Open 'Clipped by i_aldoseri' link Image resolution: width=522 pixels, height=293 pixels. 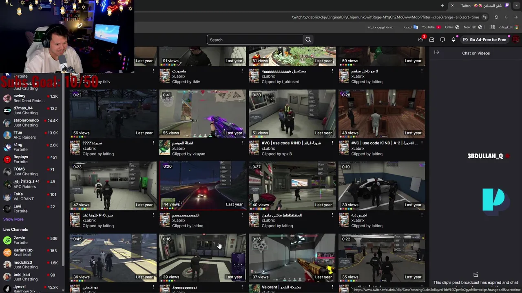click(x=280, y=82)
